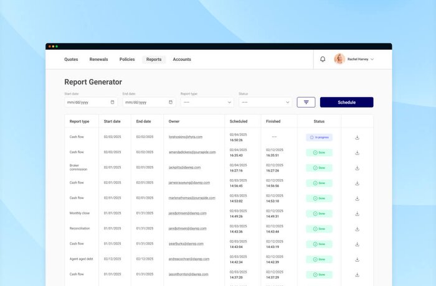Image resolution: width=436 pixels, height=286 pixels.
Task: Open the Rachel Harvey account menu chevron
Action: 372,59
